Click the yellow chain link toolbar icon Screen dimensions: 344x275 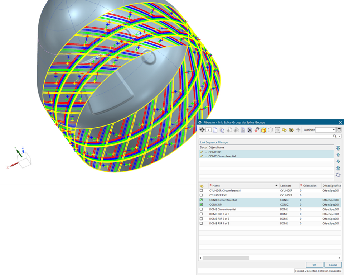pos(284,130)
